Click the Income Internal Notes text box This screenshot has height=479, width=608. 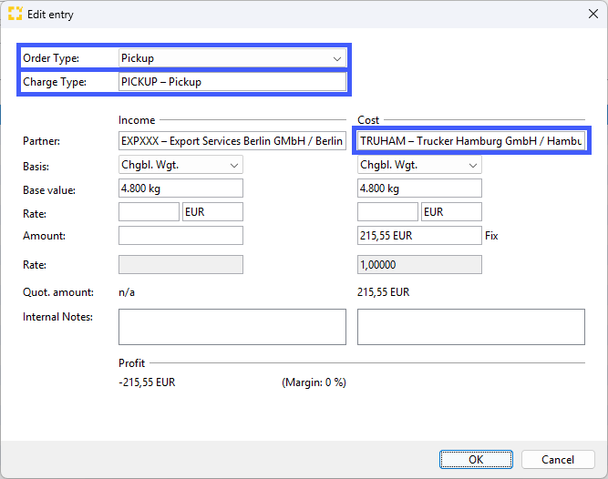[232, 327]
